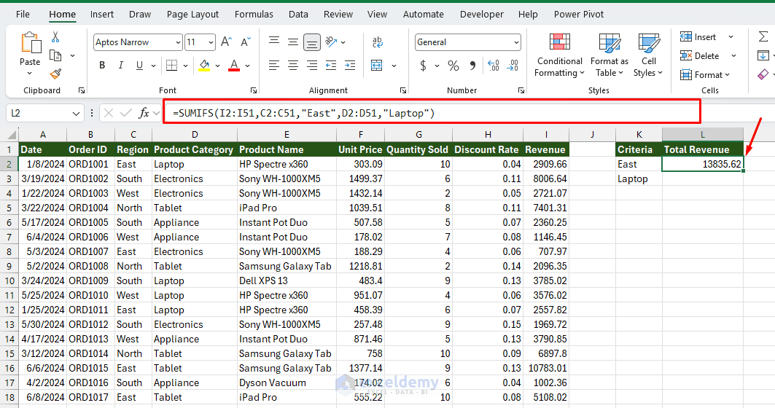775x408 pixels.
Task: Click the Cut scissors icon
Action: click(55, 37)
